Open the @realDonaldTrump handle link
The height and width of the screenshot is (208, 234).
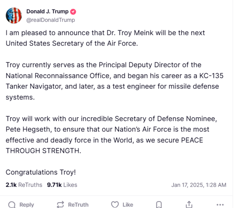(x=50, y=20)
